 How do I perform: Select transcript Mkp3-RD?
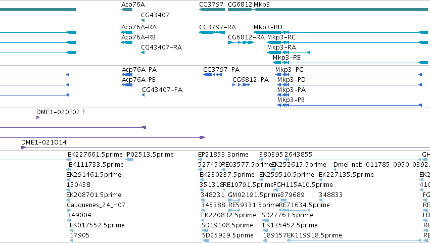341,32
